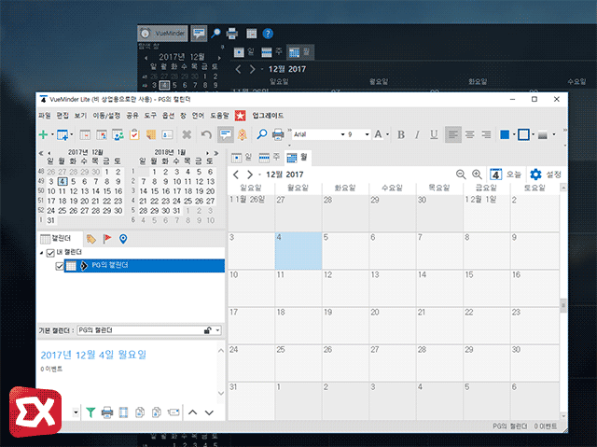The height and width of the screenshot is (447, 597).
Task: Click the 오늘 today button
Action: [x=506, y=175]
